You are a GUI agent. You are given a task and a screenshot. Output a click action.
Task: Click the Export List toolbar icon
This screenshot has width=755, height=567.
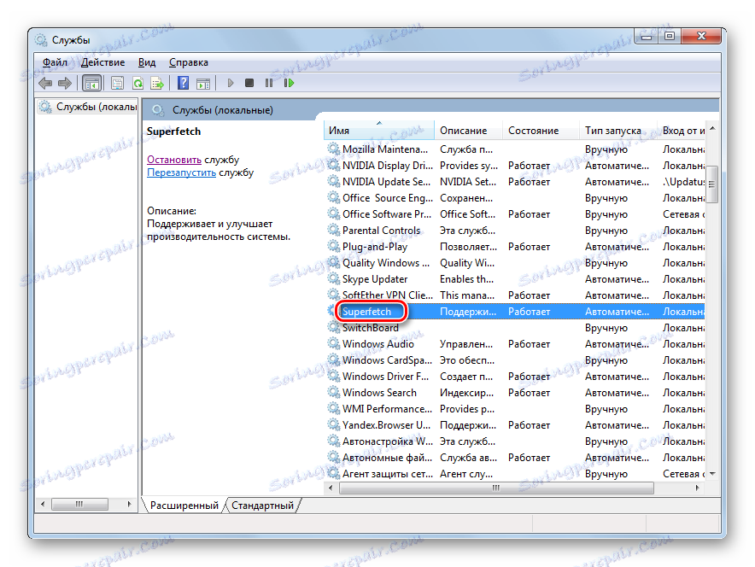coord(157,84)
